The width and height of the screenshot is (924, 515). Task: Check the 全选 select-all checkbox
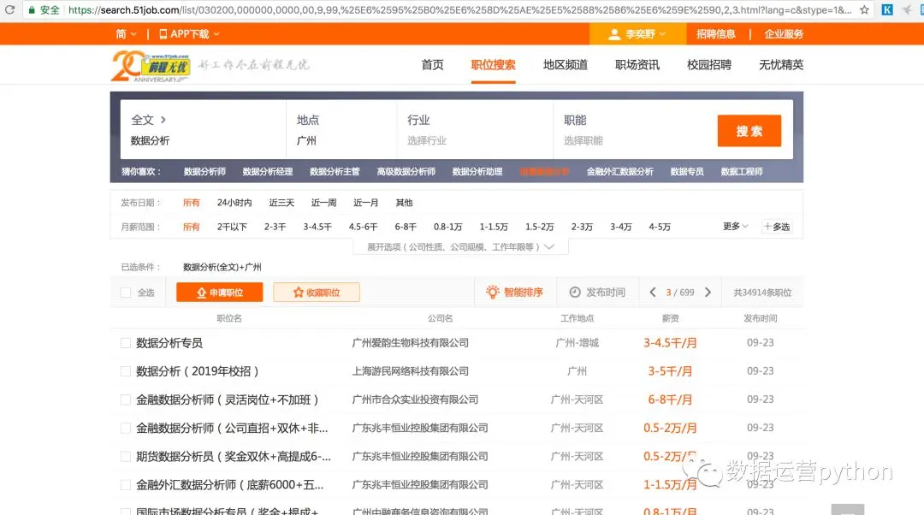point(126,293)
